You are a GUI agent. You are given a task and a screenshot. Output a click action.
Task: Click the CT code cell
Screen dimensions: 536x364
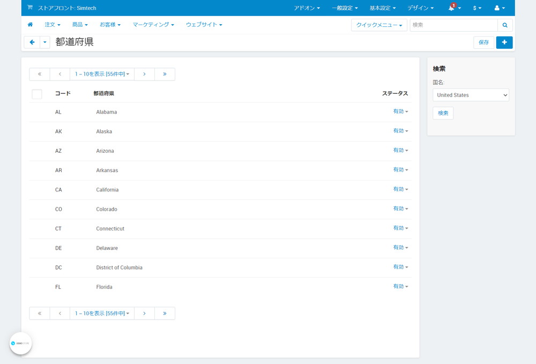(x=58, y=229)
